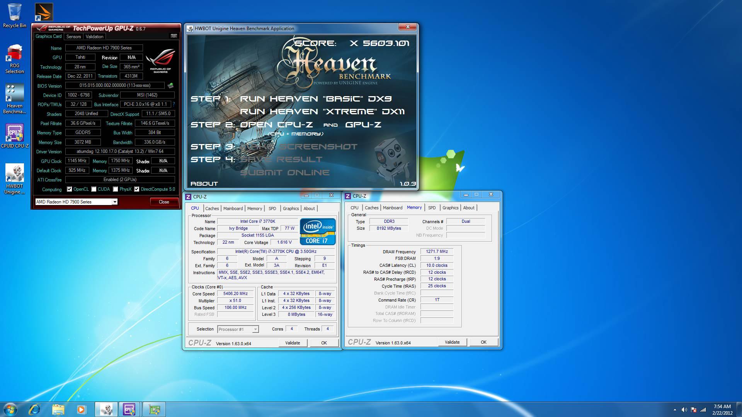
Task: Switch to GPU-Z taskbar item
Action: coord(154,409)
